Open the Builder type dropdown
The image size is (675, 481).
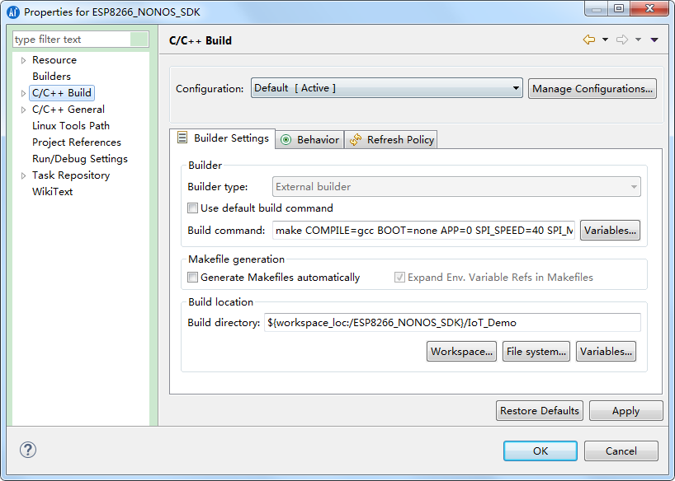(x=456, y=187)
